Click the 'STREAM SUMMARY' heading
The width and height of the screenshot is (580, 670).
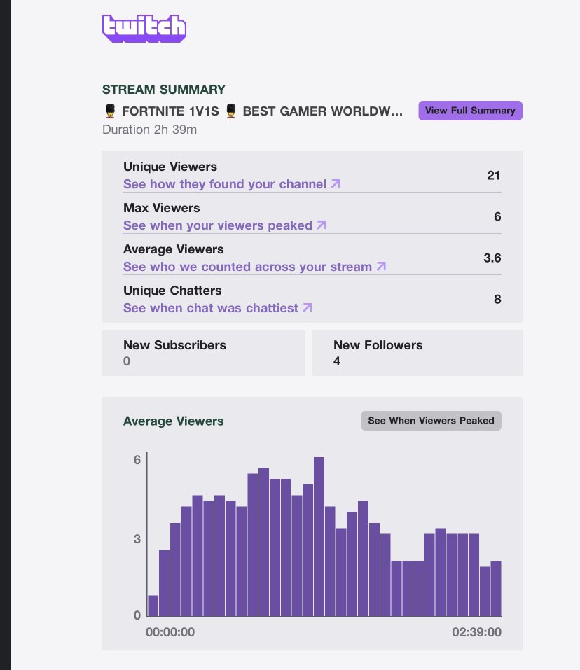164,90
